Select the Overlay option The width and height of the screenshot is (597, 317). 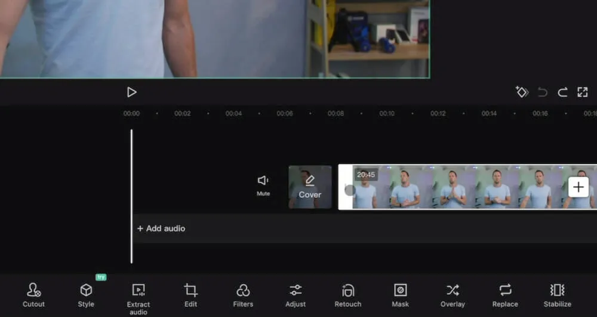pos(453,295)
